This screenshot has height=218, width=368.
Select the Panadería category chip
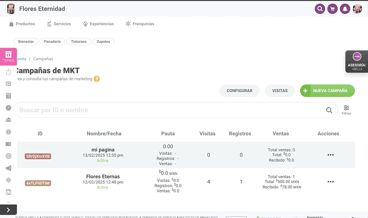coord(52,42)
